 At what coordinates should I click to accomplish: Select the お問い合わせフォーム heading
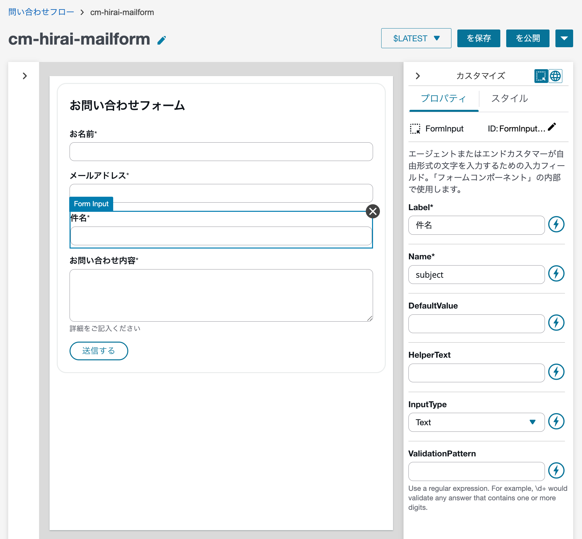tap(127, 105)
